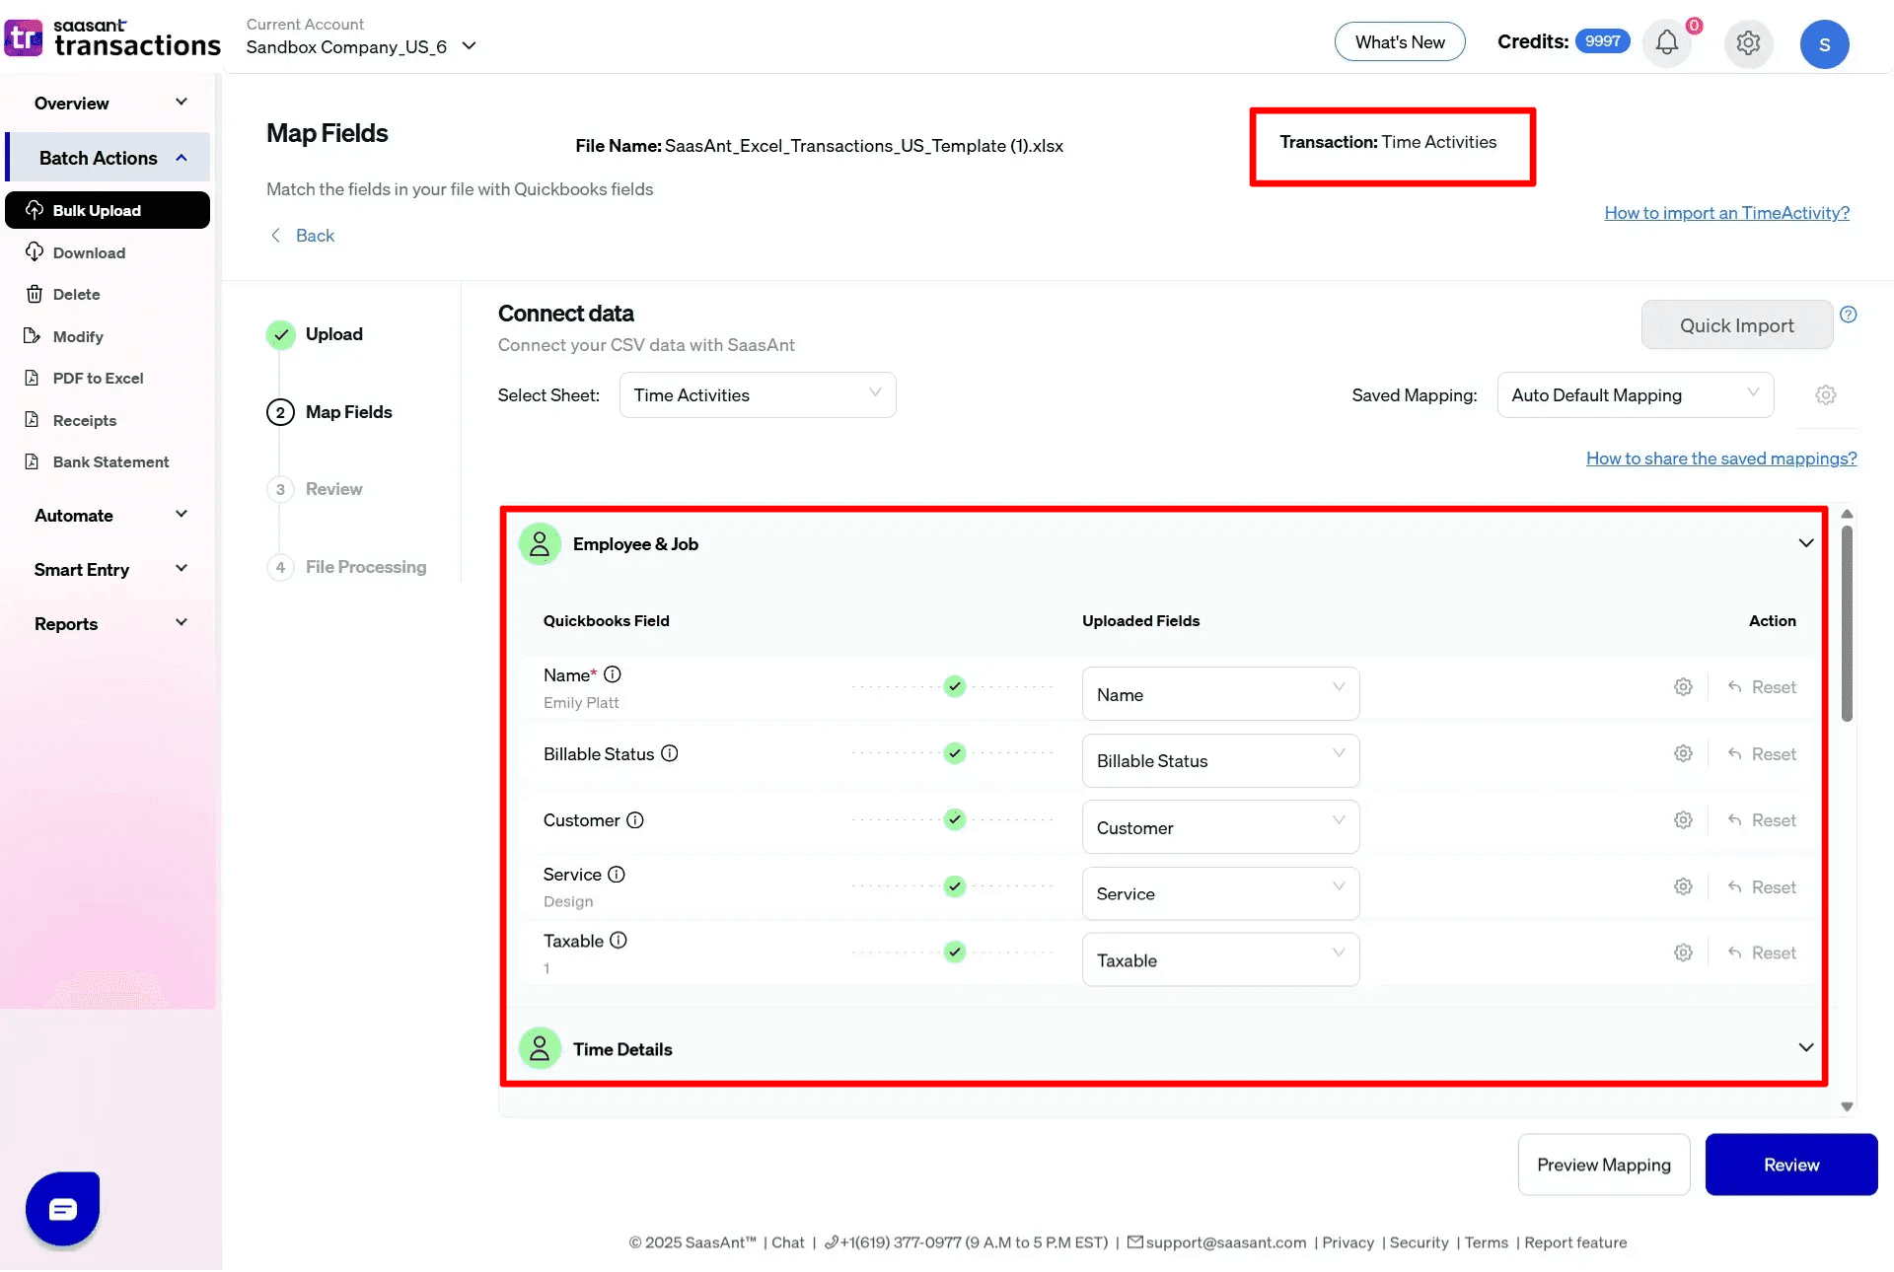This screenshot has height=1272, width=1894.
Task: Open the gear icon beside Saved Mapping
Action: [1825, 394]
